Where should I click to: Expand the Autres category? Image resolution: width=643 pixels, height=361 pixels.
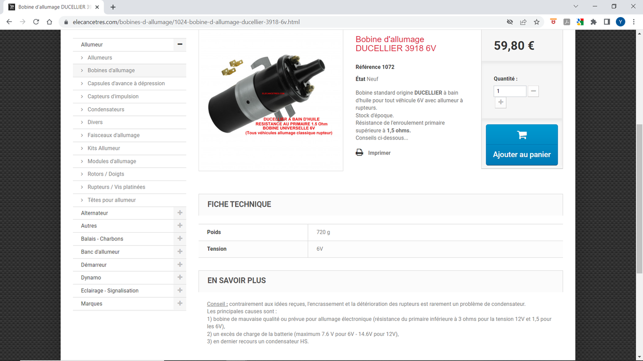coord(180,226)
